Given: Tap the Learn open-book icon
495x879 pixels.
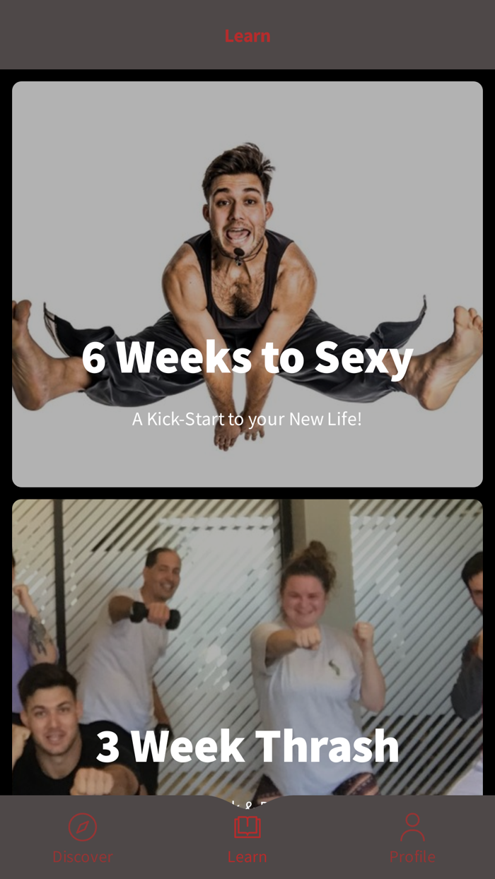Looking at the screenshot, I should click(248, 827).
